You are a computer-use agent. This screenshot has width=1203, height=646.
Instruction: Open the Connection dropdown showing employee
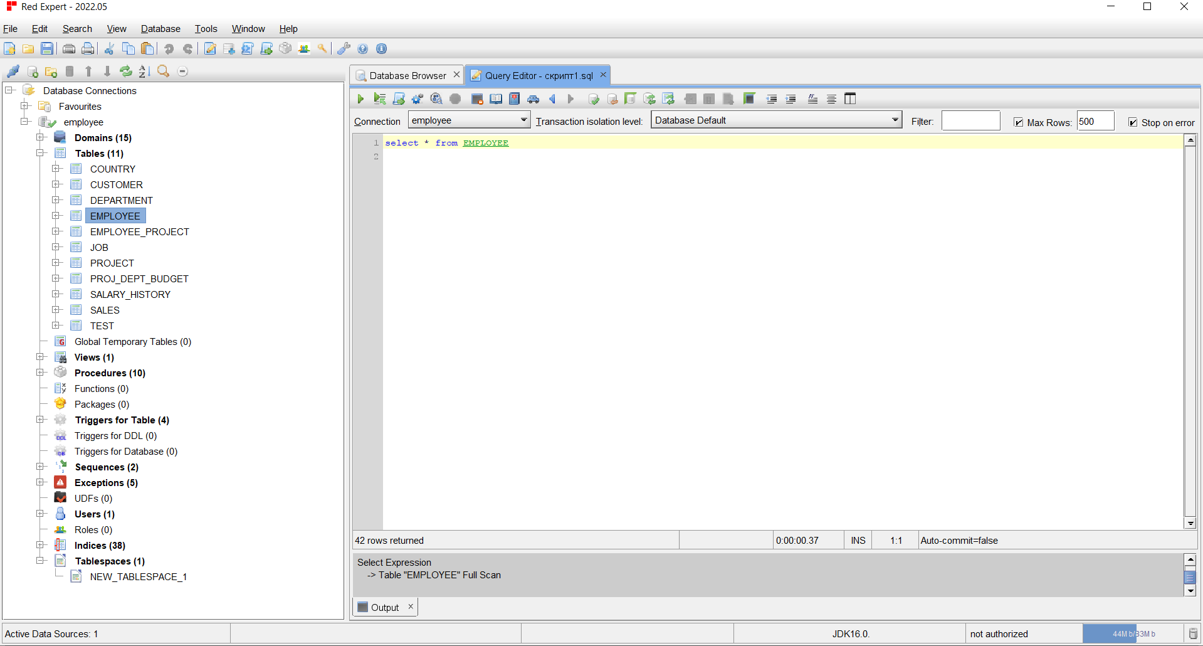[469, 120]
